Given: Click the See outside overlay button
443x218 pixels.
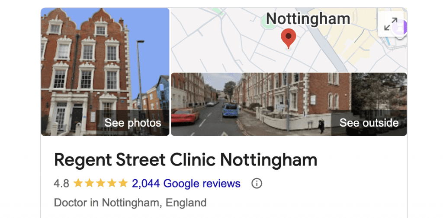Looking at the screenshot, I should [x=369, y=123].
